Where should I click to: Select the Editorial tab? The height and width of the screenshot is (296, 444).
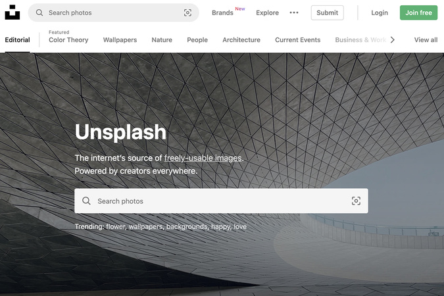17,40
